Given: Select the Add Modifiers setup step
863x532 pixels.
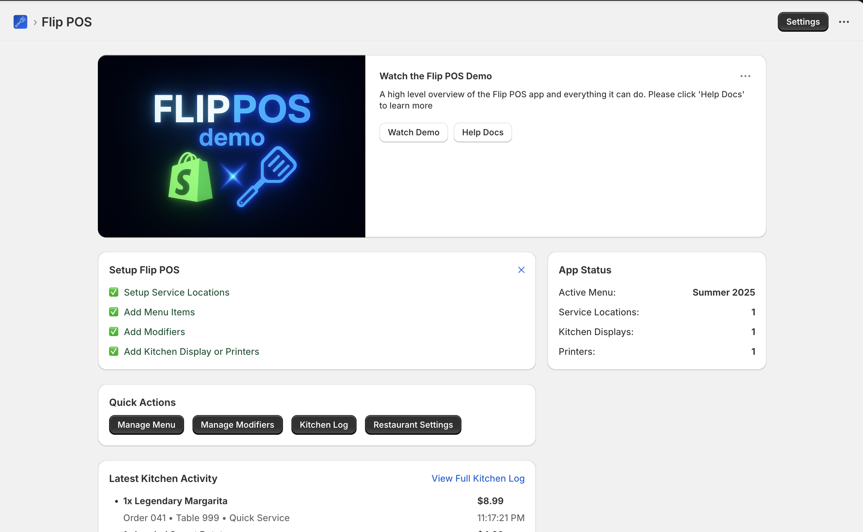Looking at the screenshot, I should pos(154,332).
